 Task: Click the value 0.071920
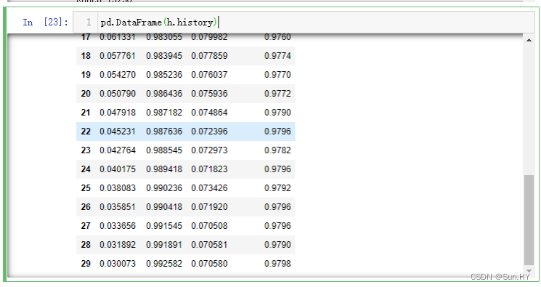click(x=209, y=207)
